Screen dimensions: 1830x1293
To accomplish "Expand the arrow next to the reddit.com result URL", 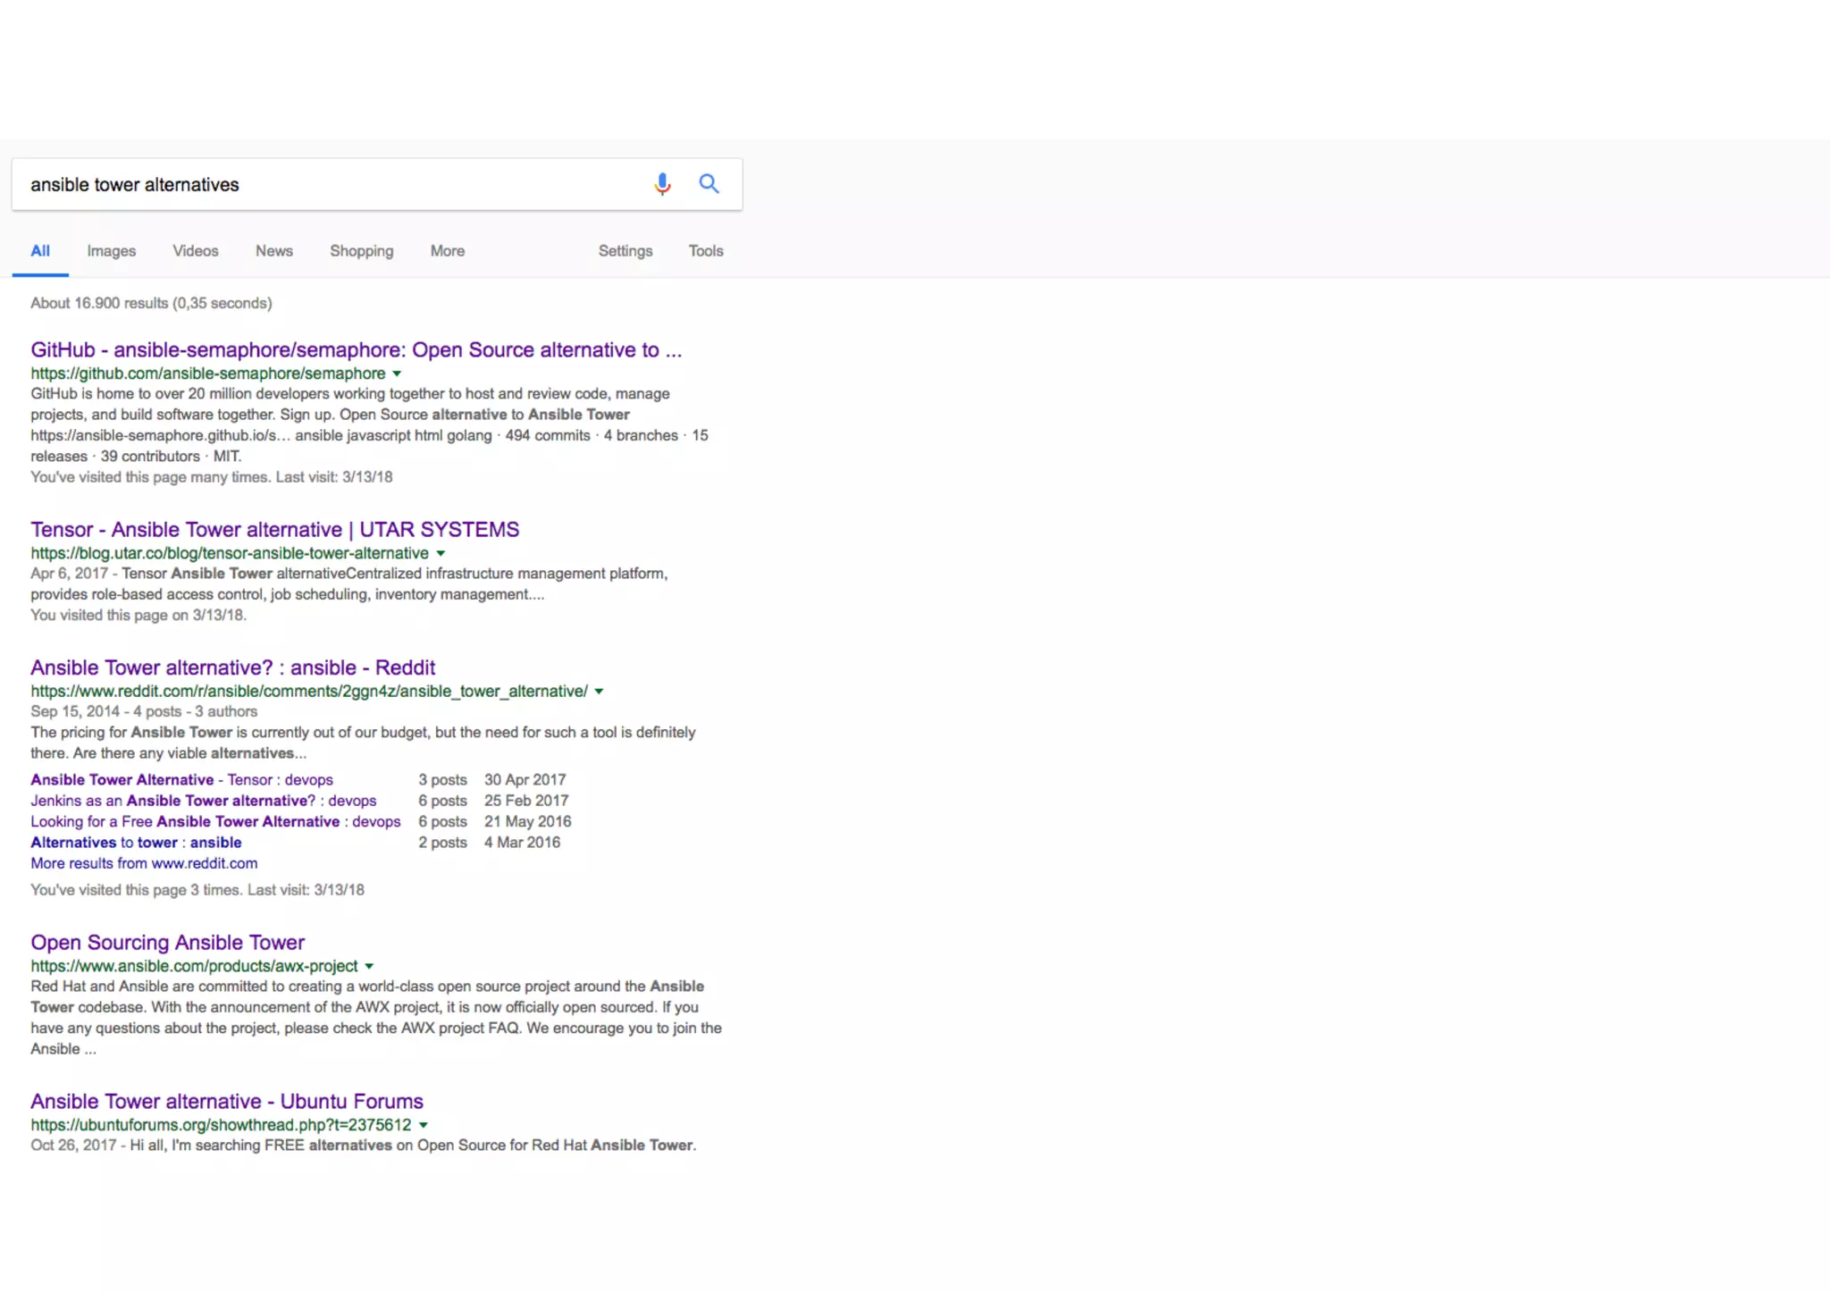I will 600,692.
